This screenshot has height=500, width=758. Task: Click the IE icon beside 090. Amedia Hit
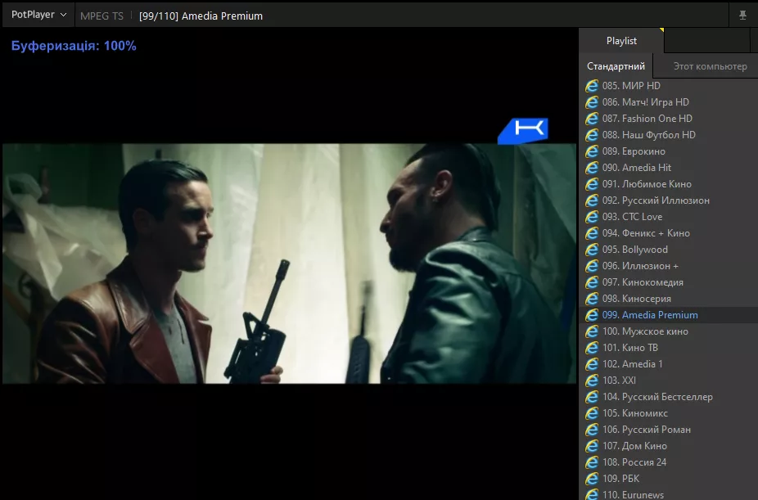point(592,168)
